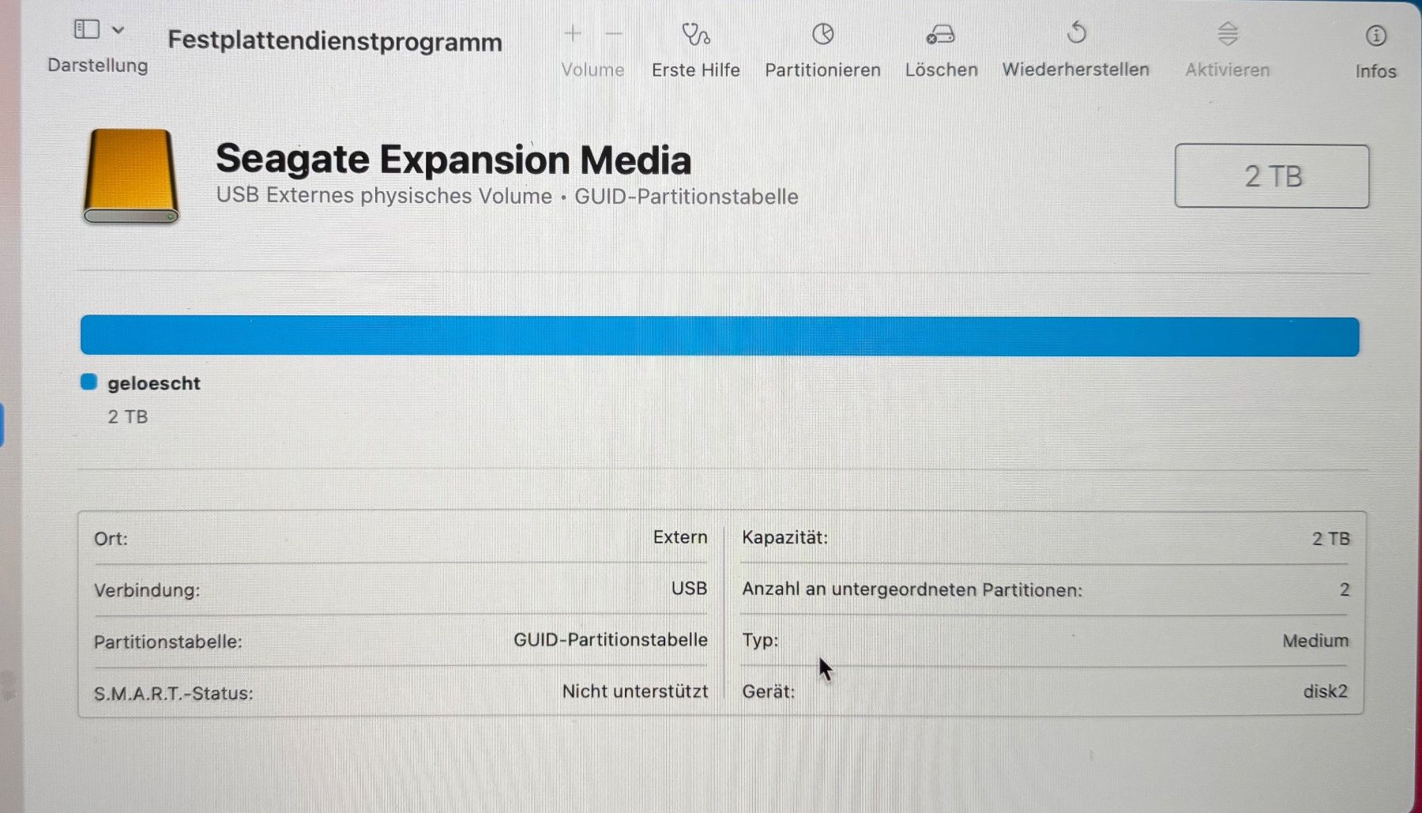Image resolution: width=1422 pixels, height=813 pixels.
Task: Click the Kapazität 2 TB value
Action: click(x=1331, y=539)
